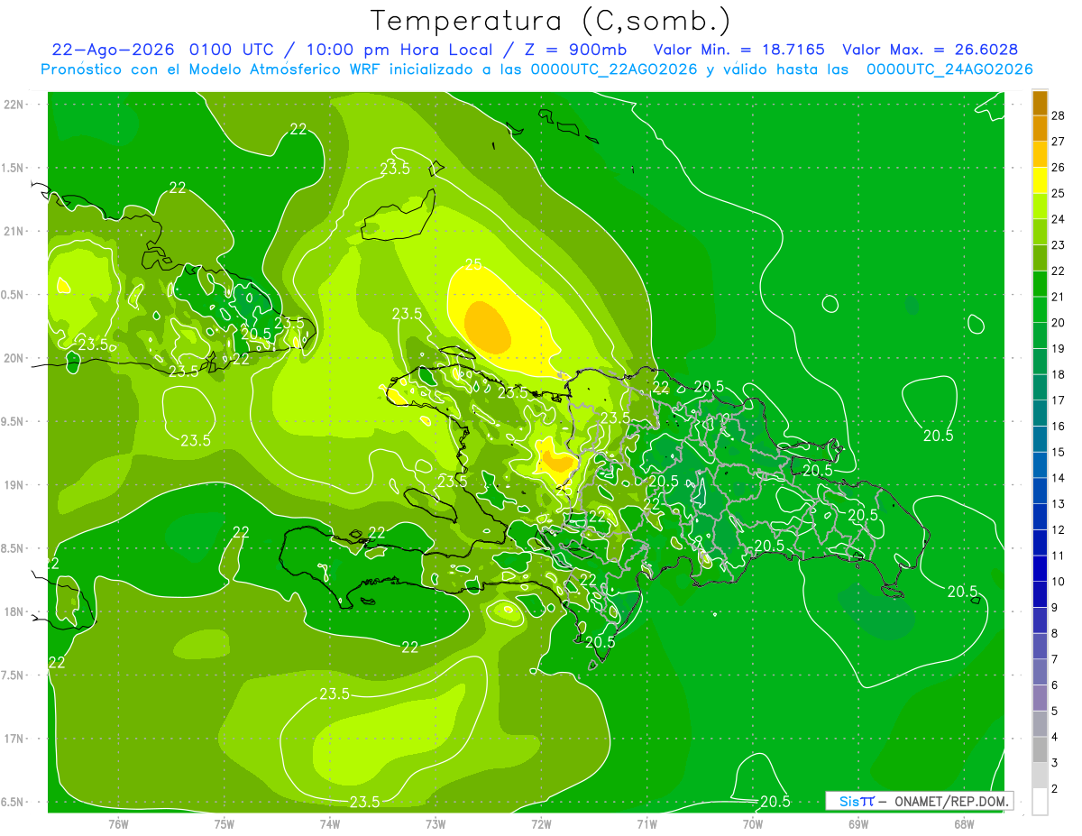The image size is (1082, 836).
Task: Click the "72W" longitude axis label
Action: click(x=541, y=823)
